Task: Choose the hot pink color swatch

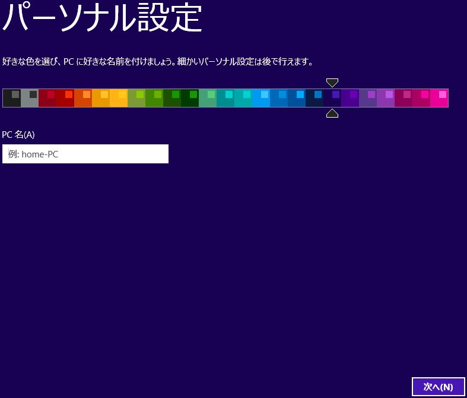Action: coord(439,98)
